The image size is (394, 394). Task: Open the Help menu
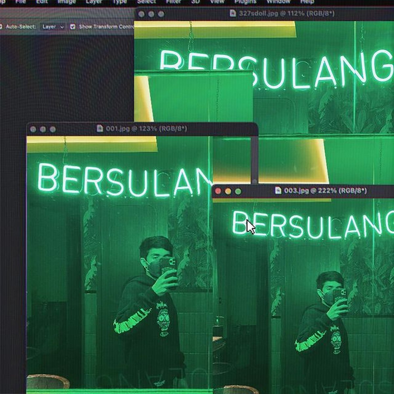pyautogui.click(x=307, y=2)
